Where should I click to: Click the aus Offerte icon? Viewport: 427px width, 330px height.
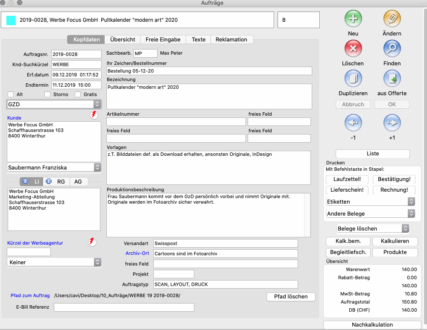[x=392, y=79]
